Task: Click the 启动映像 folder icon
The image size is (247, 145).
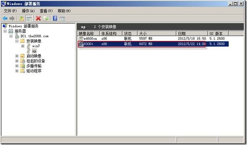Action: point(22,56)
